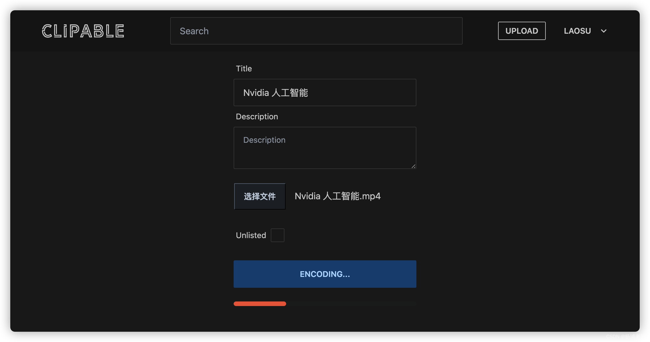This screenshot has width=650, height=342.
Task: Click the Title field containing Nvidia 人工智能
Action: (x=325, y=92)
